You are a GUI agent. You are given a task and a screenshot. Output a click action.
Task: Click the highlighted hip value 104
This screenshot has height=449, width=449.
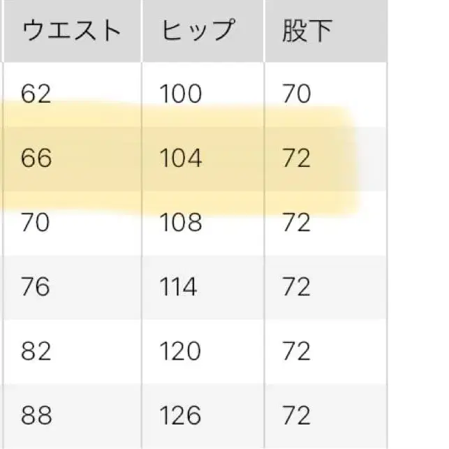[x=181, y=159]
